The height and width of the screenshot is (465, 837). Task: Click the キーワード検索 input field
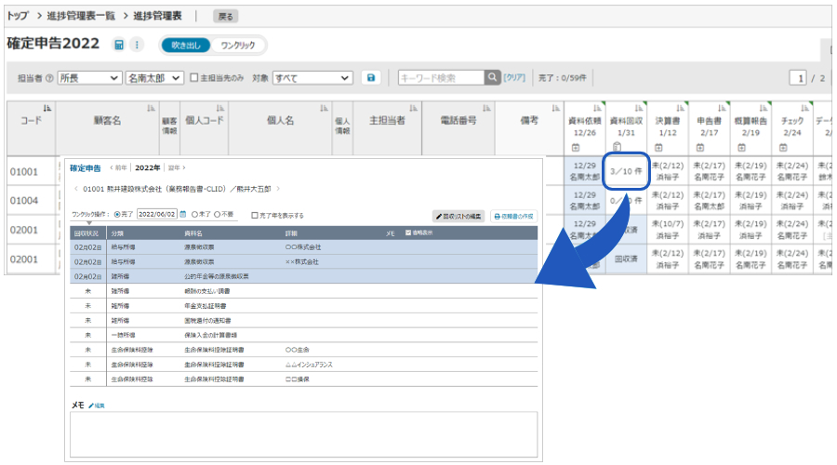[439, 78]
